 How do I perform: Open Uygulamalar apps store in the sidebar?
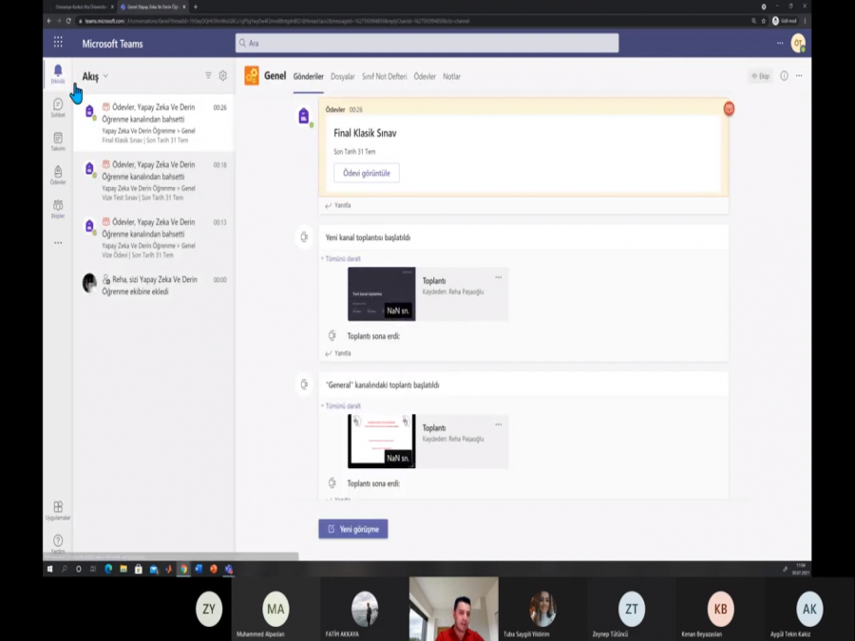pyautogui.click(x=58, y=510)
